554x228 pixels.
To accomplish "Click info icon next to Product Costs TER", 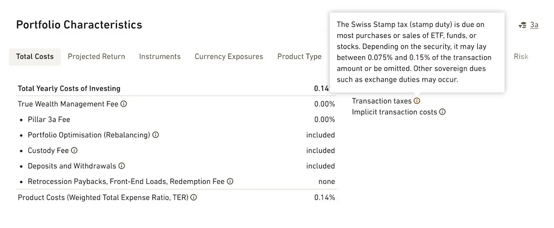I will click(x=193, y=197).
